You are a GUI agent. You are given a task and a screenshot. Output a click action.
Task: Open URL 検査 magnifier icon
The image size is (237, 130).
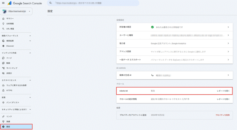(3, 29)
